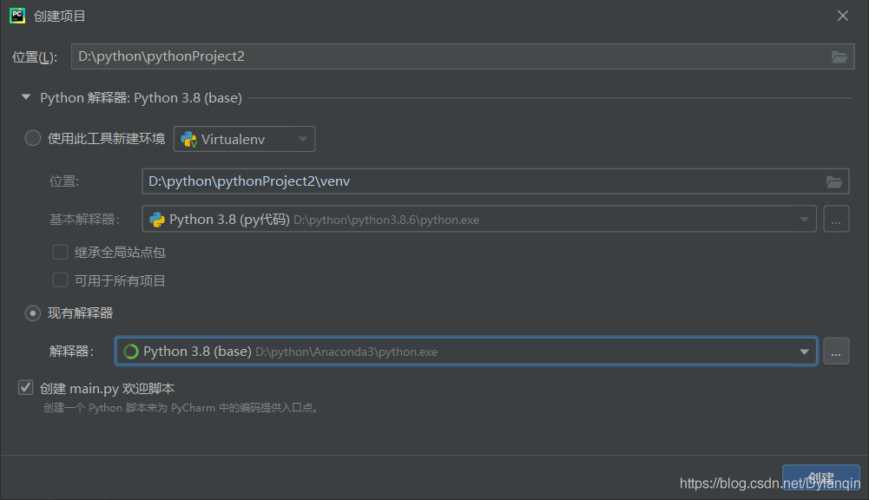
Task: Enable inherit global site-packages checkbox
Action: point(60,253)
